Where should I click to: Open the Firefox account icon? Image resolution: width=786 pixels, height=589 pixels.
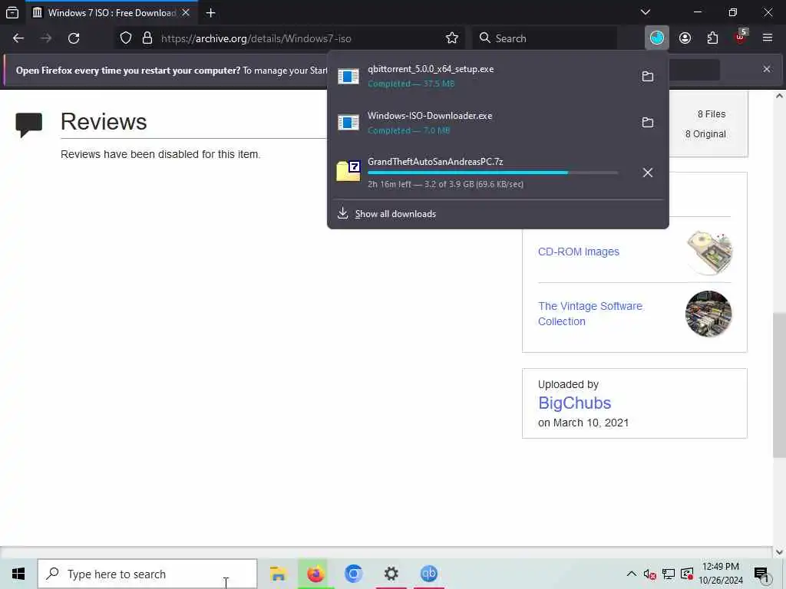685,38
